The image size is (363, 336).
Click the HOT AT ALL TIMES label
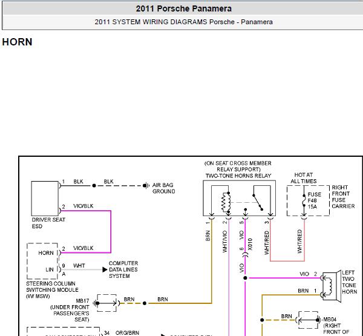point(304,178)
